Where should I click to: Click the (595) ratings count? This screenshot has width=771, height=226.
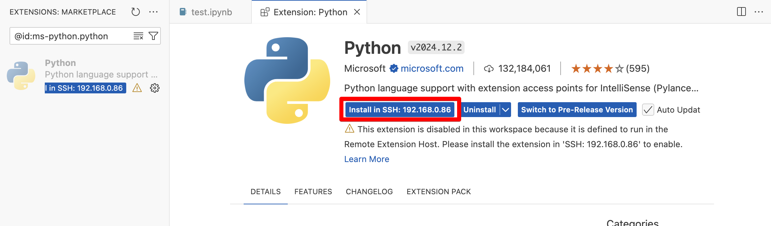(x=638, y=69)
